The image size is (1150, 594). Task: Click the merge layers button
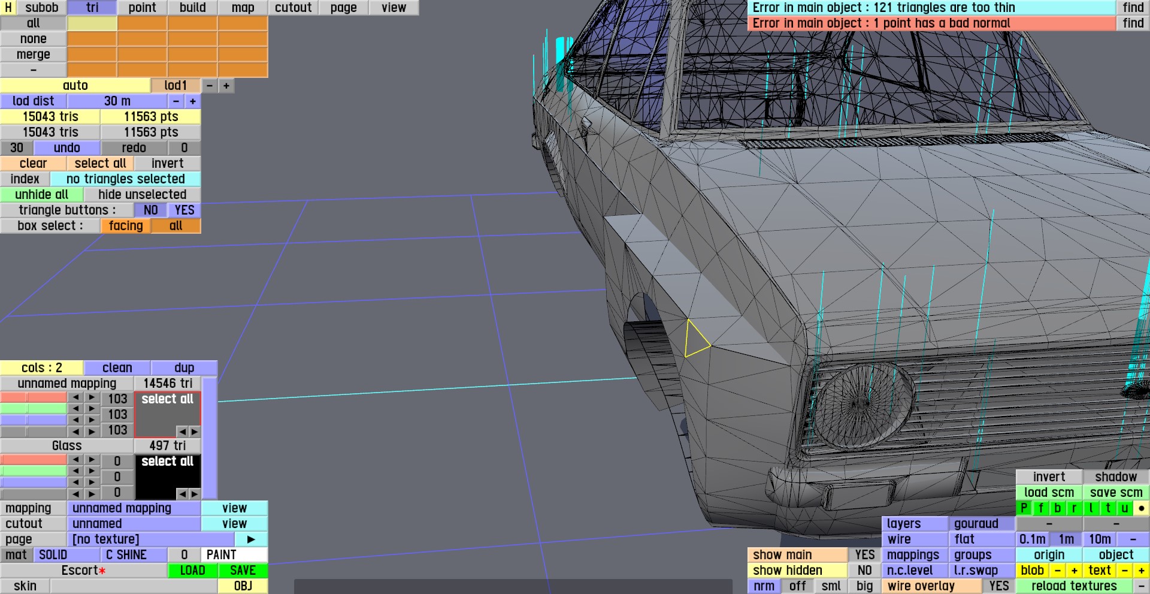[x=34, y=55]
